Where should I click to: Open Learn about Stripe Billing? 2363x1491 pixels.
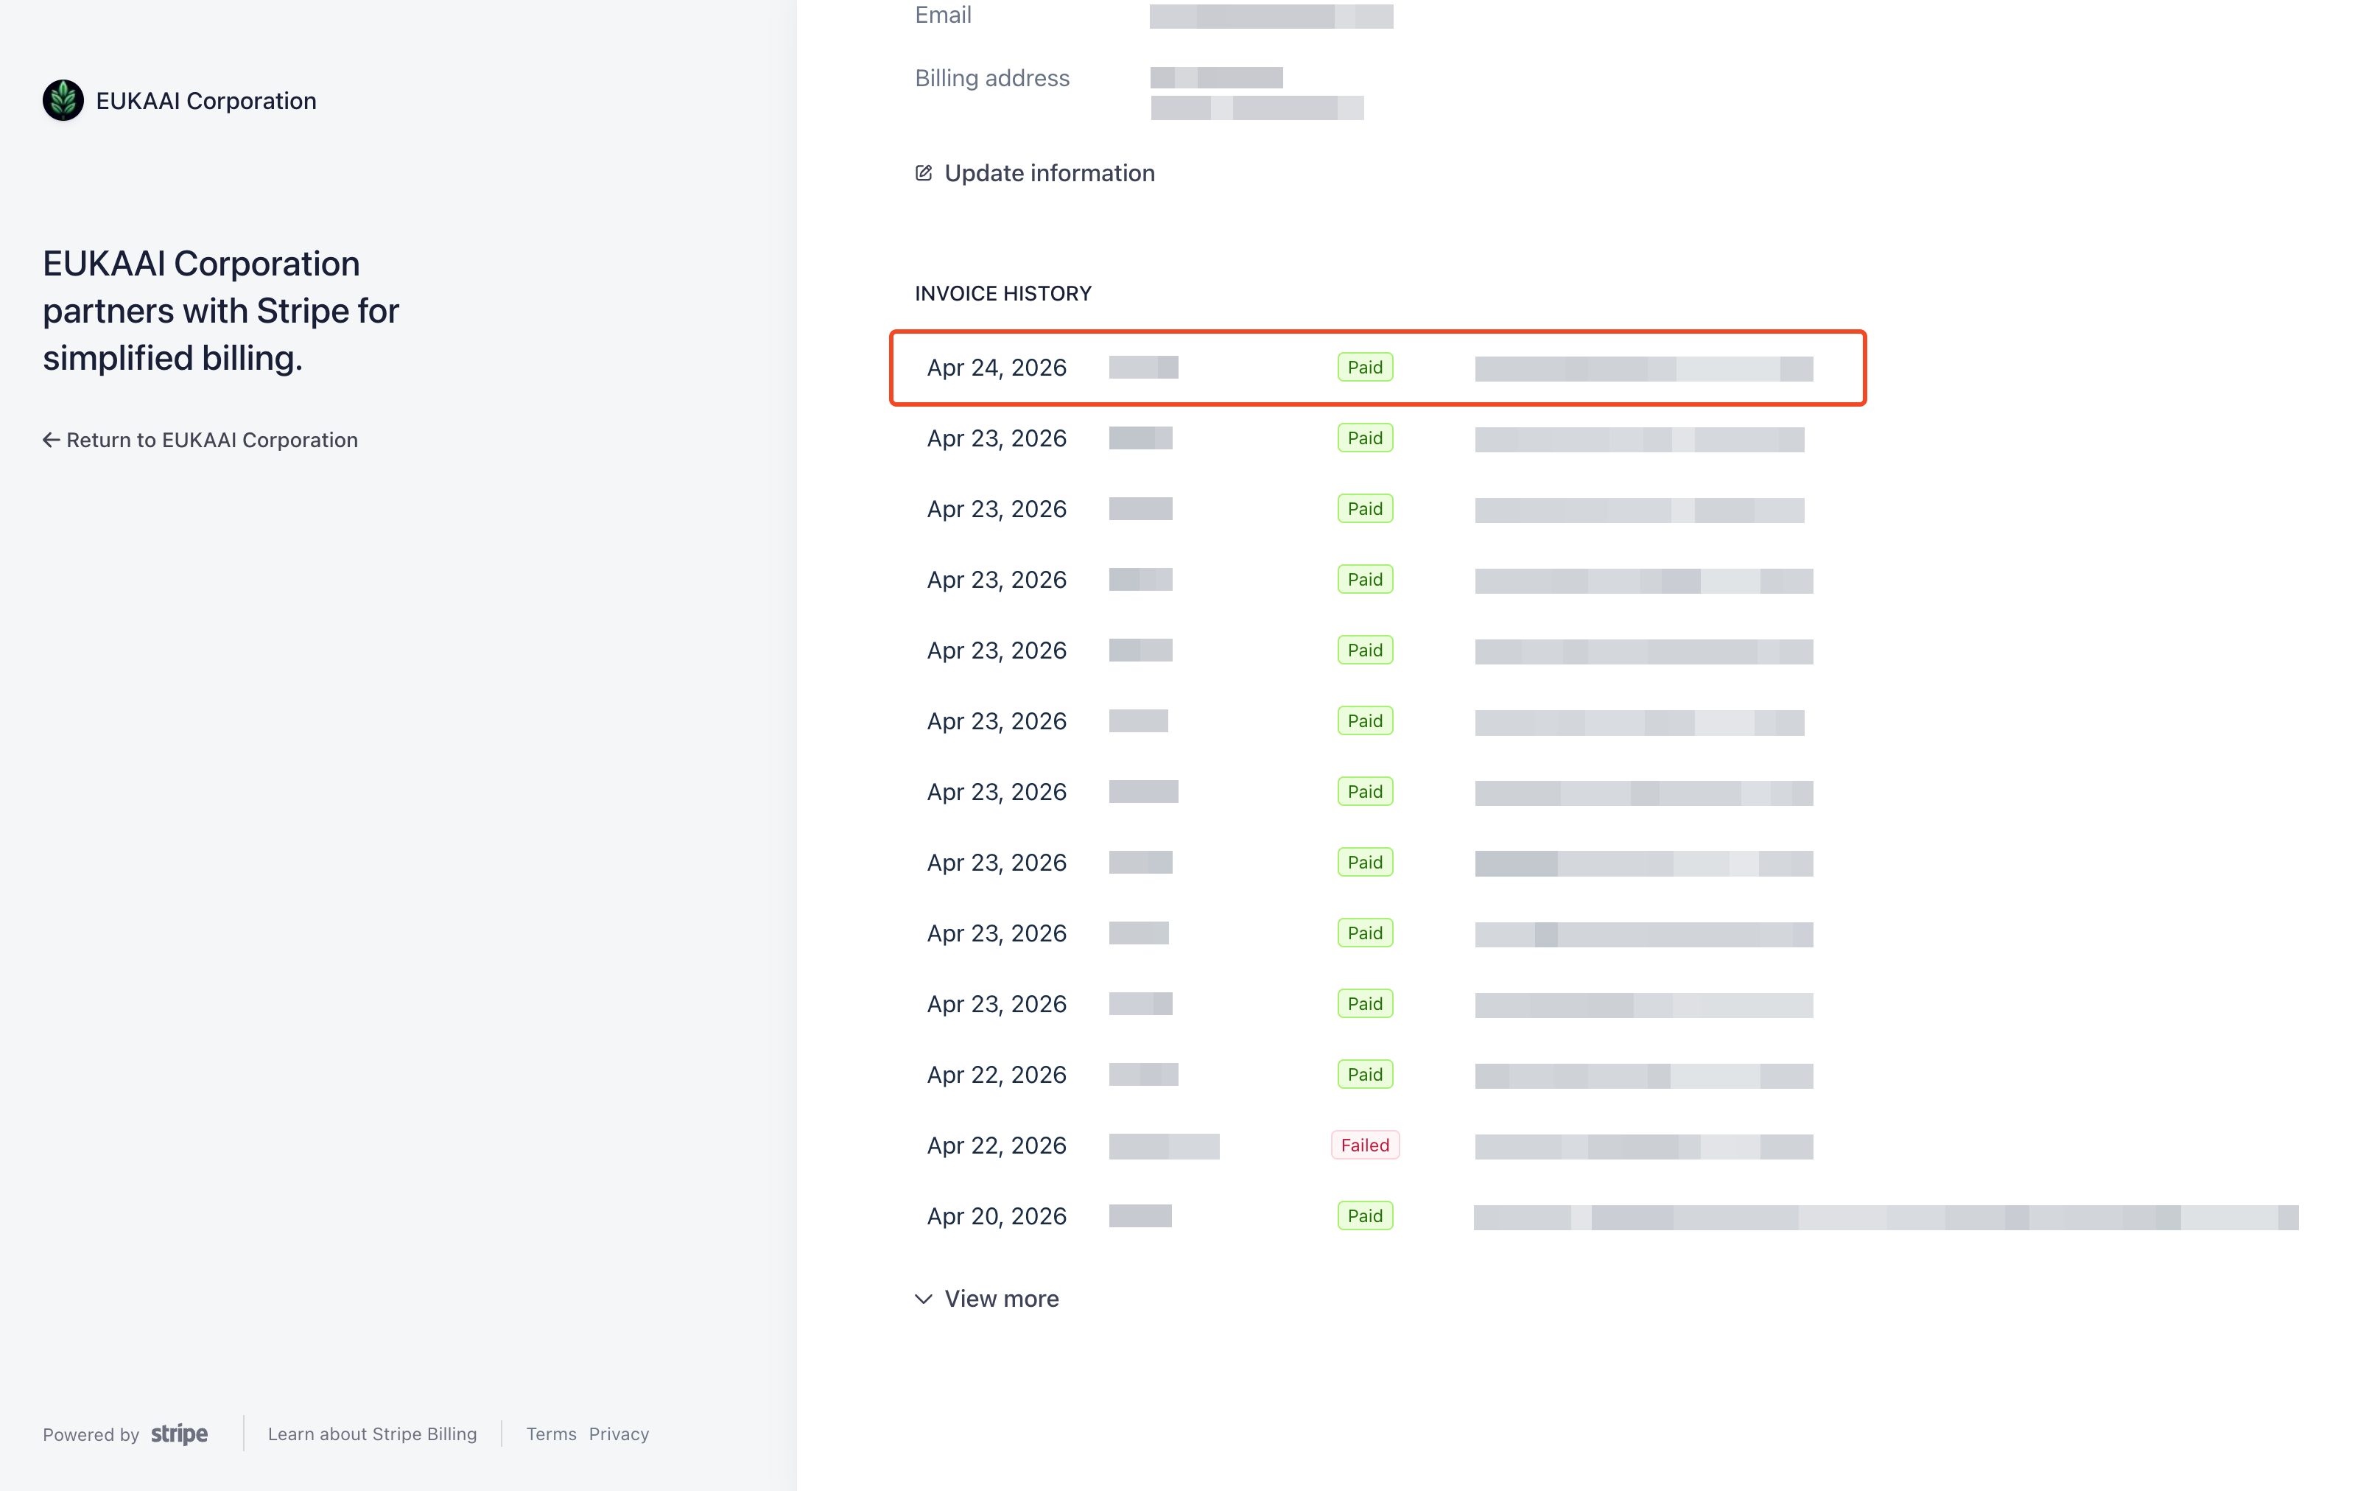[372, 1434]
